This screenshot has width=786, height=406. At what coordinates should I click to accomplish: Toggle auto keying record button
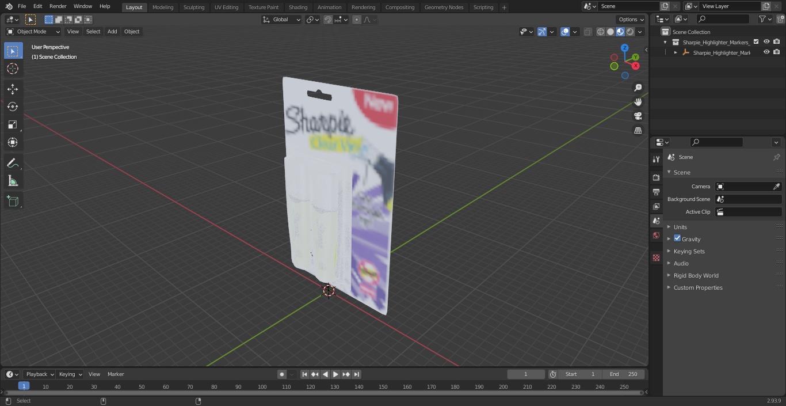(x=281, y=374)
